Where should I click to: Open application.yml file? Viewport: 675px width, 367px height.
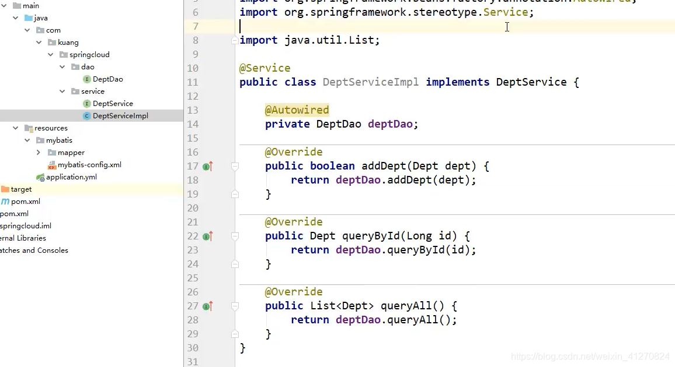(x=71, y=177)
